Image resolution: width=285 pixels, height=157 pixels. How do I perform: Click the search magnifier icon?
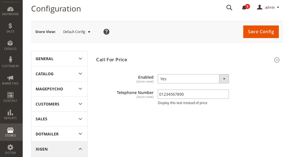click(x=229, y=8)
